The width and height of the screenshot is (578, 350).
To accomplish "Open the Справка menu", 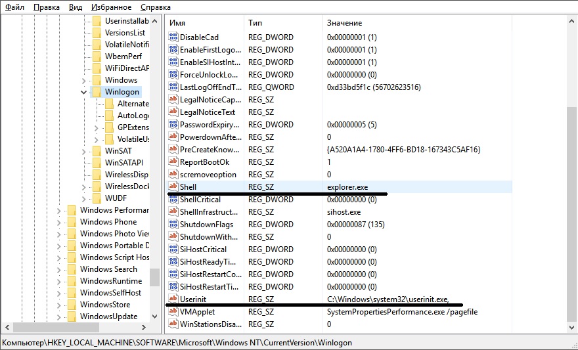I will coord(156,7).
